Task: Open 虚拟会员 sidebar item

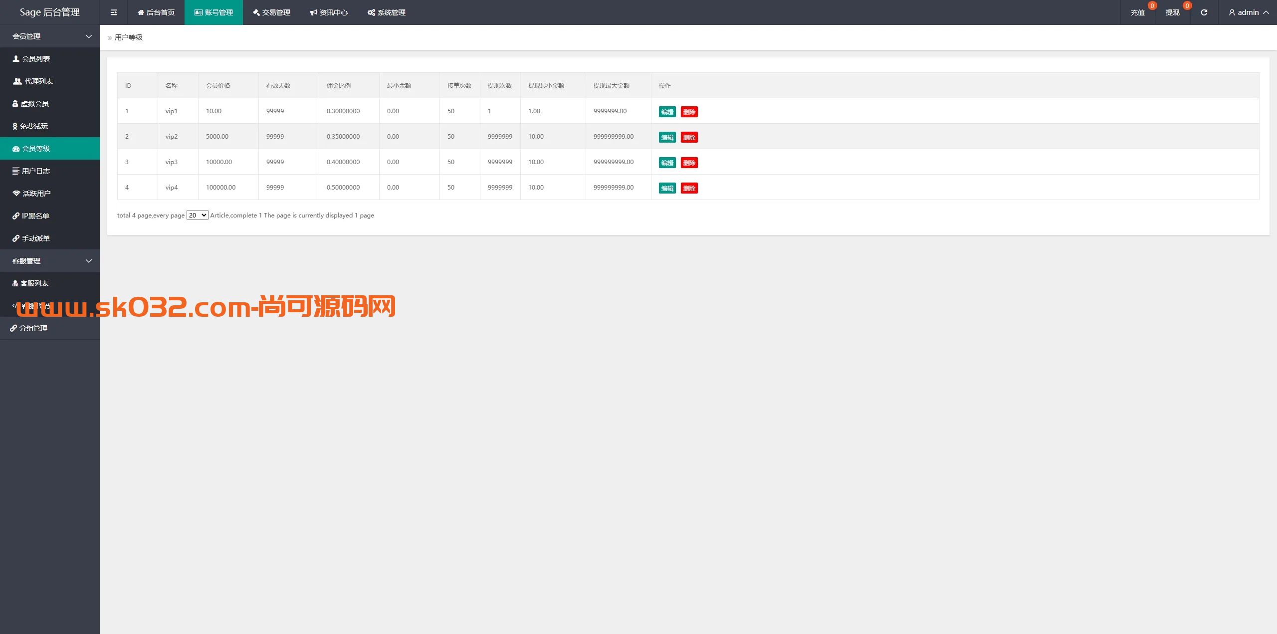Action: pos(34,104)
